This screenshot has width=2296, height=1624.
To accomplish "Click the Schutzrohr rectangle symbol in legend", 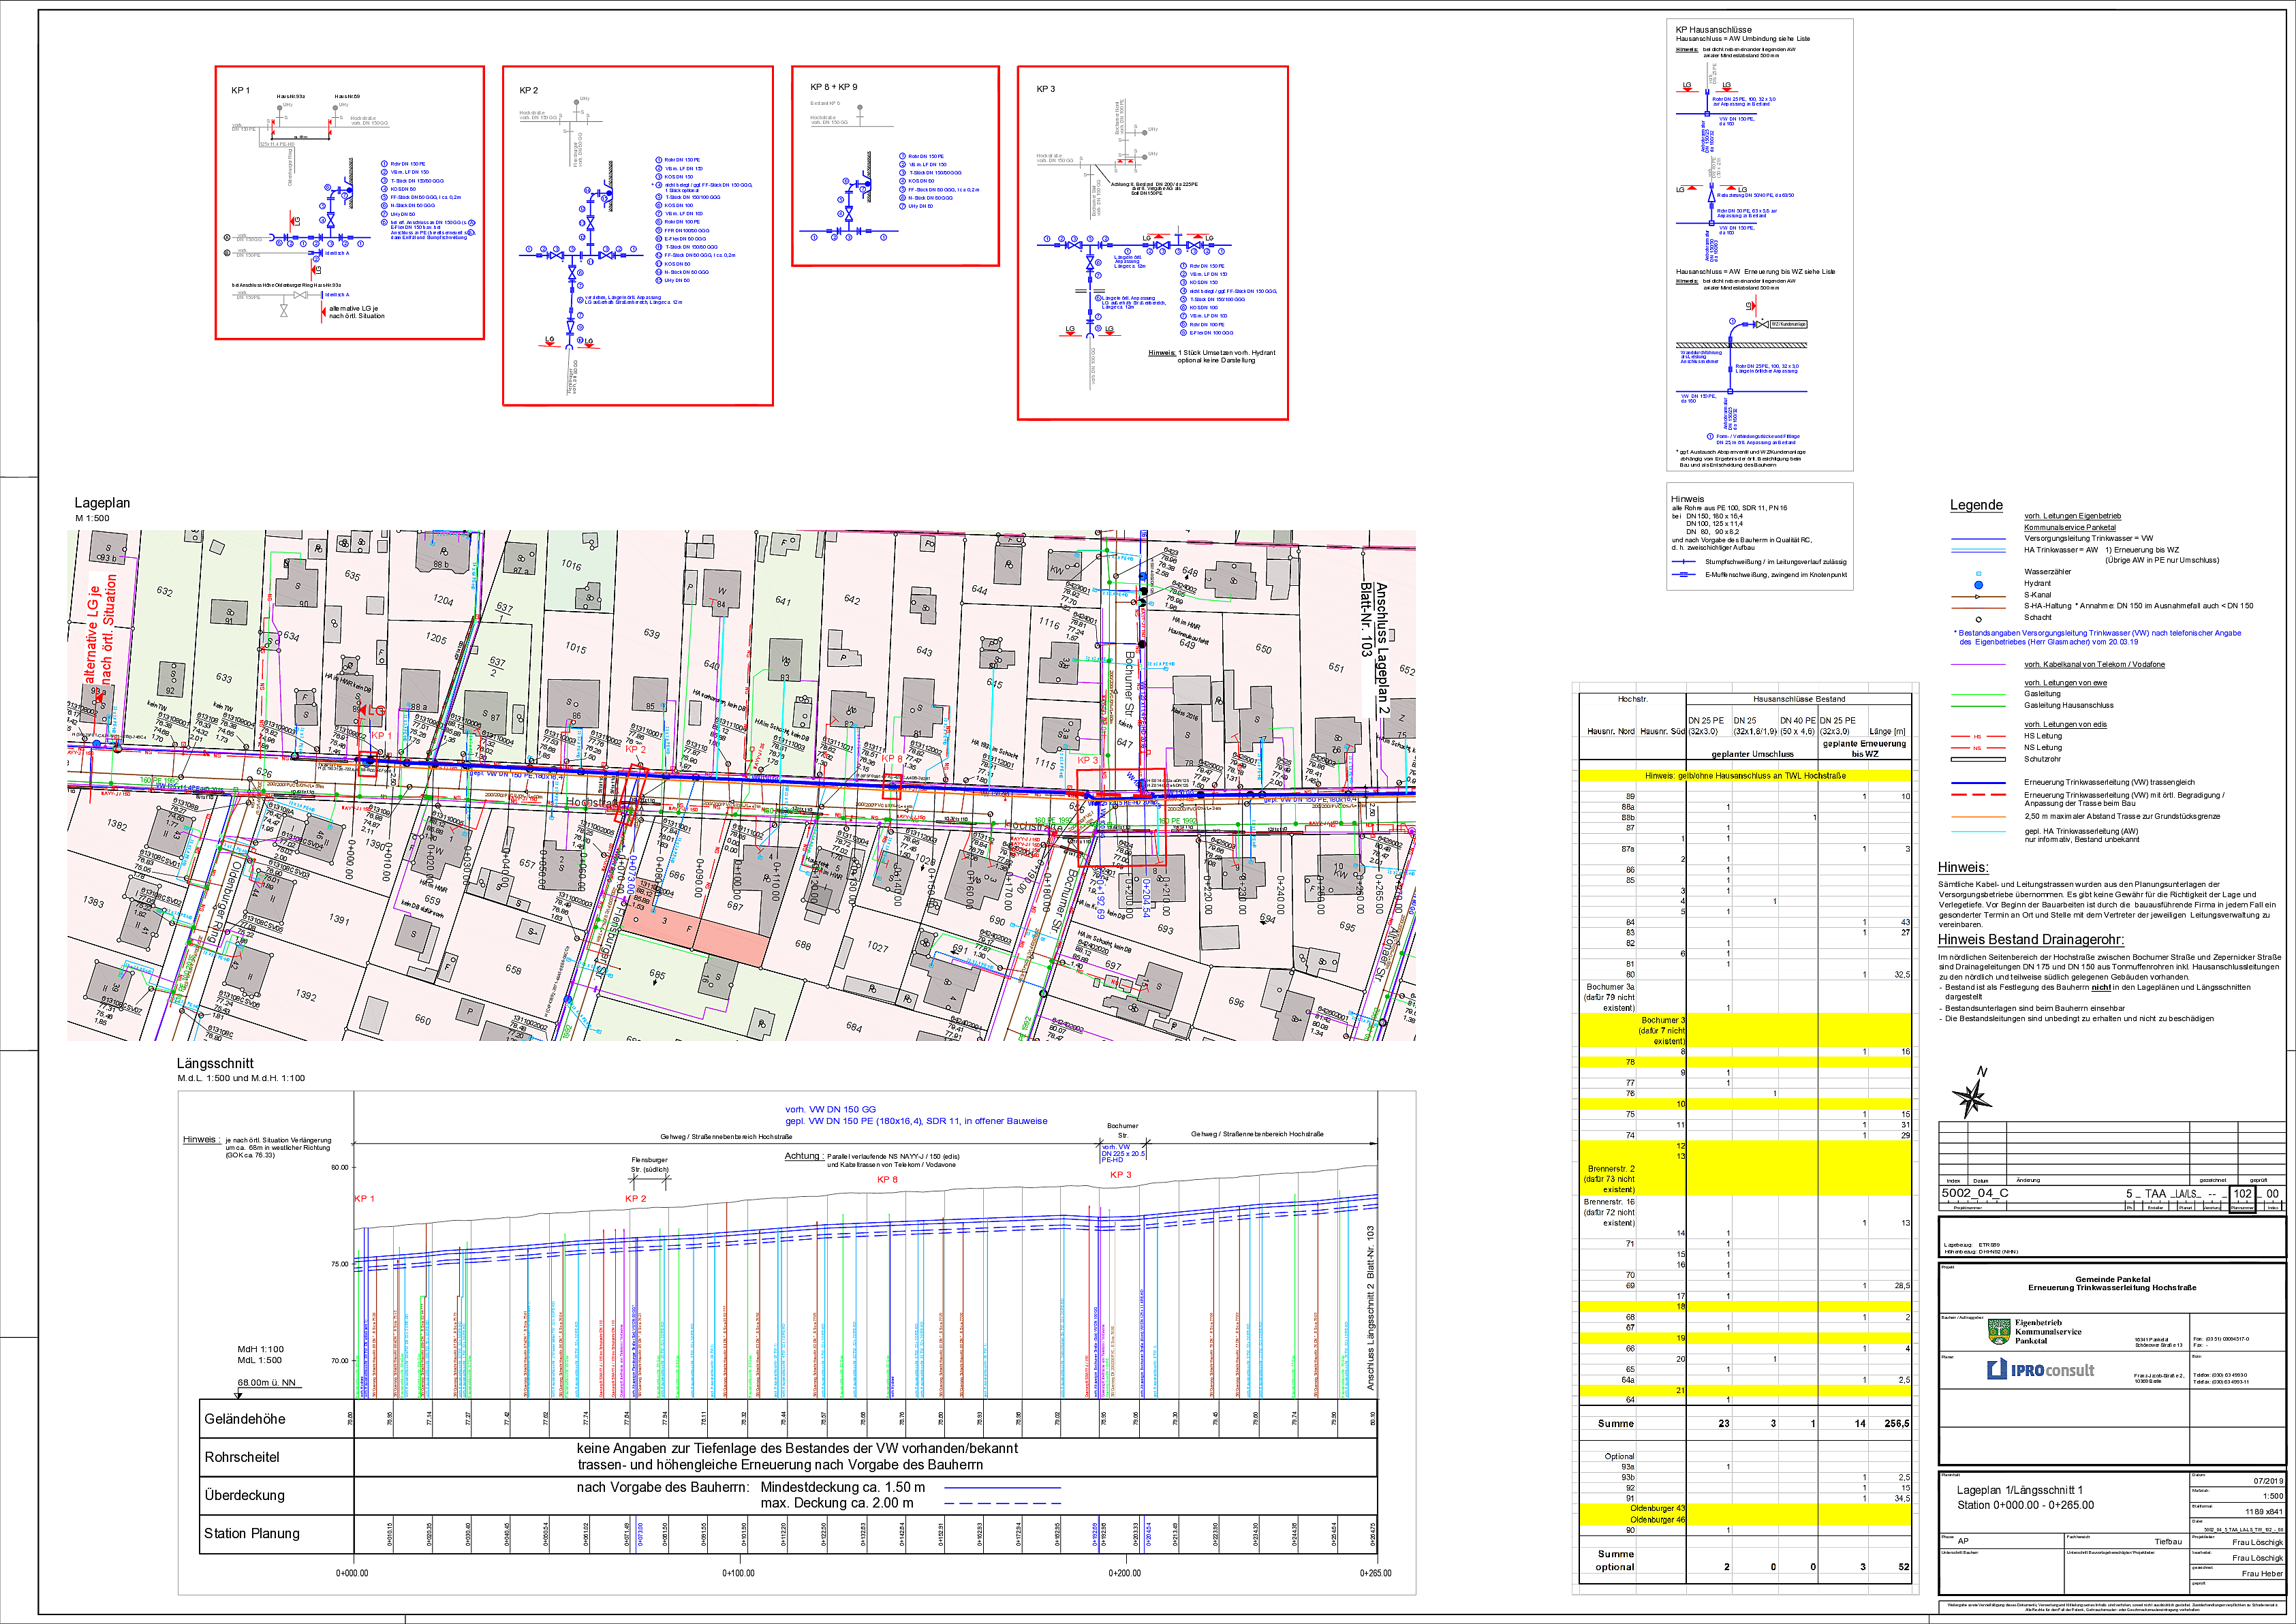I will click(1978, 759).
